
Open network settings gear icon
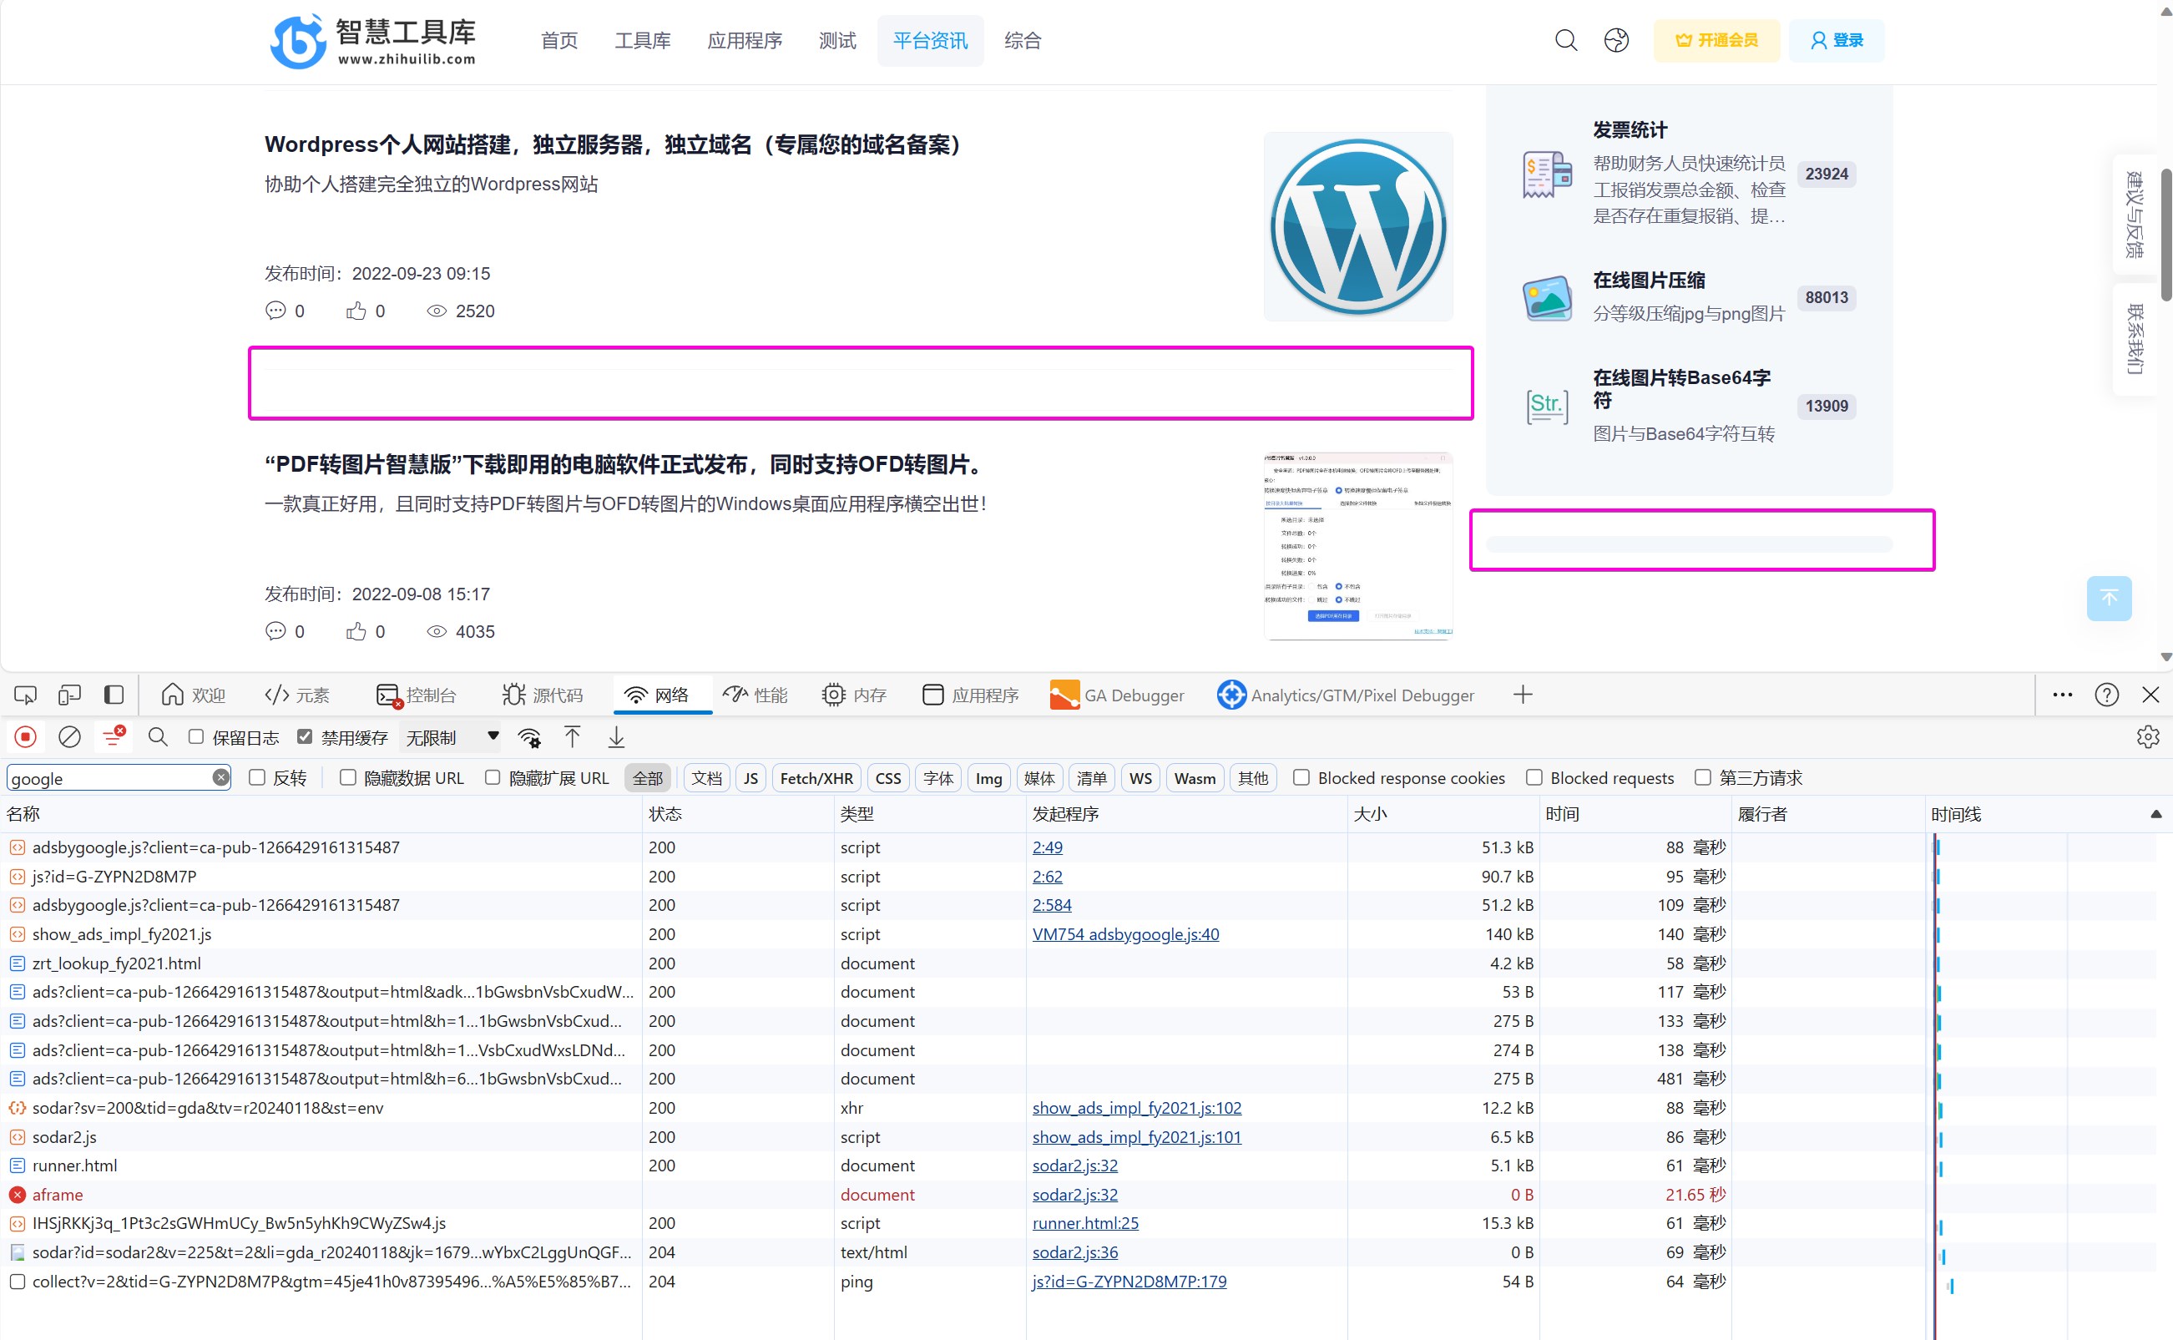point(2147,737)
